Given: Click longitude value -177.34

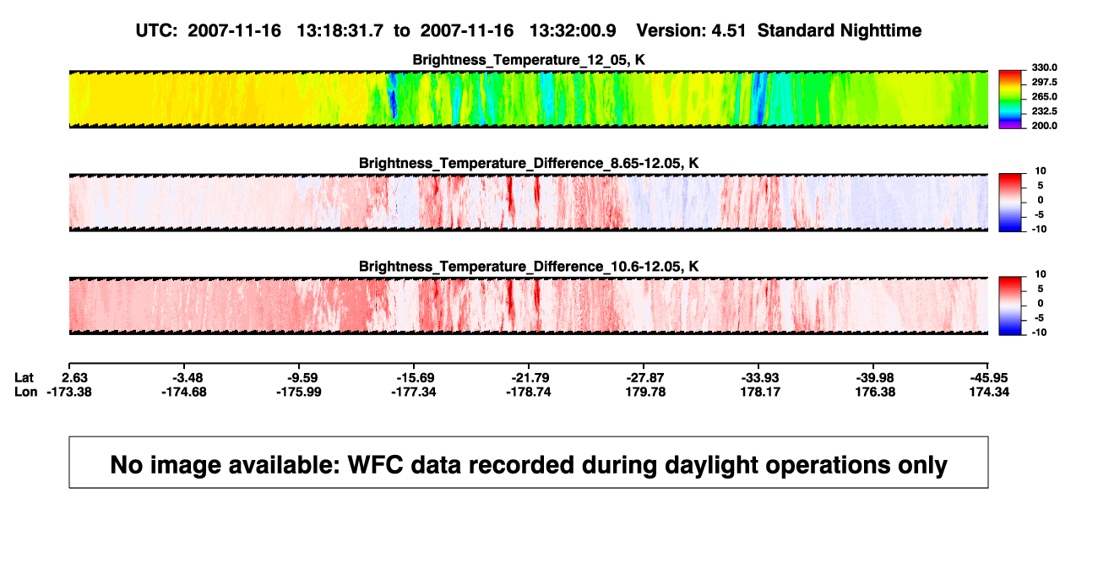Looking at the screenshot, I should click(413, 392).
